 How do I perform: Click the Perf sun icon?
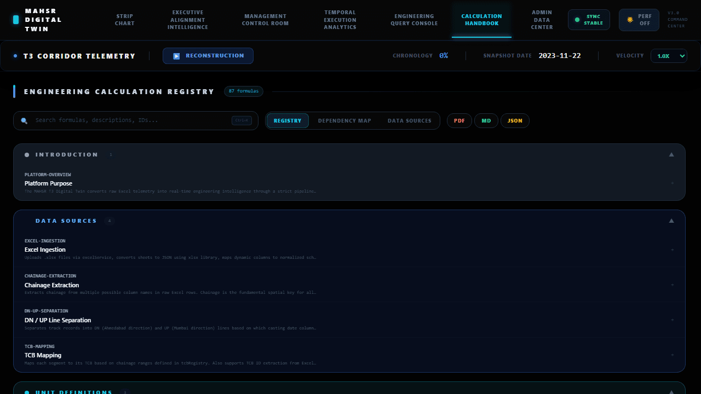[x=630, y=20]
